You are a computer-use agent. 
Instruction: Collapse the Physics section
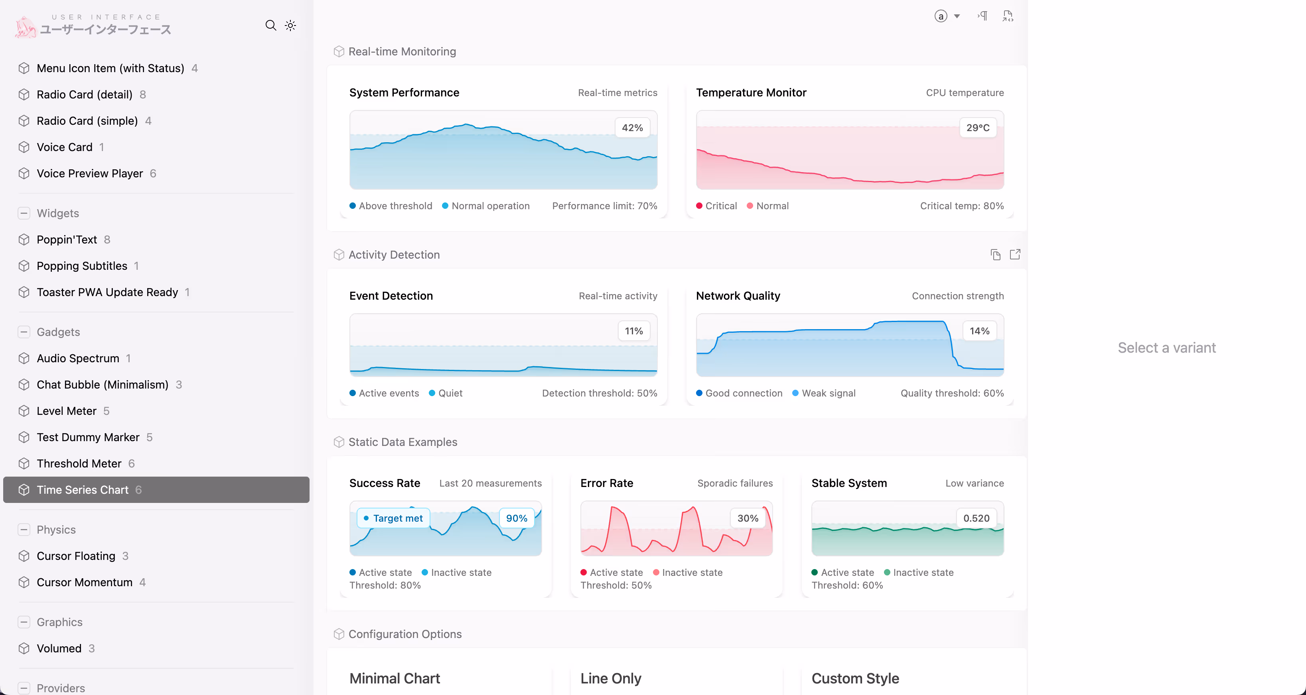[24, 529]
